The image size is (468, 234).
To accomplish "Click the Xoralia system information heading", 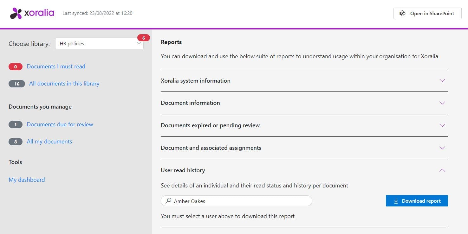I will [x=195, y=81].
